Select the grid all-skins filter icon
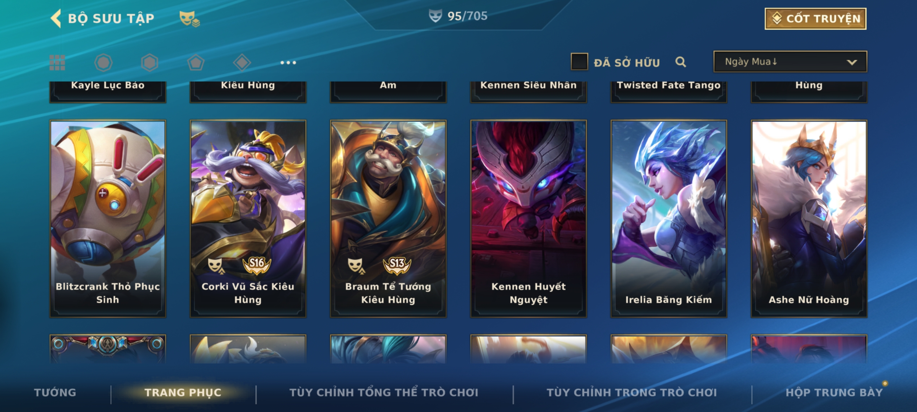 tap(57, 63)
